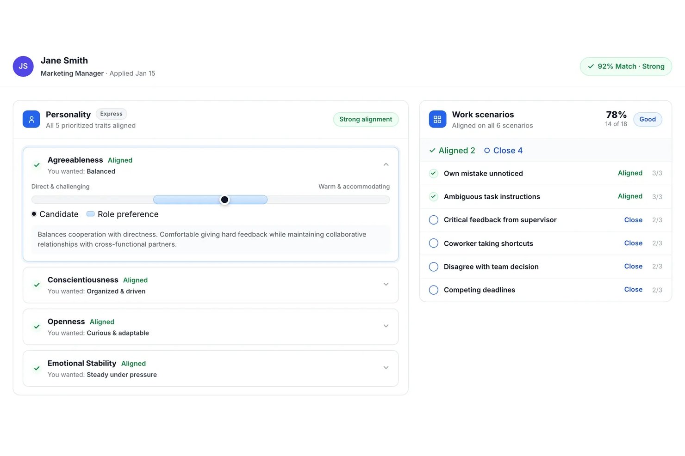Click the circle icon for Competing deadlines

[434, 290]
